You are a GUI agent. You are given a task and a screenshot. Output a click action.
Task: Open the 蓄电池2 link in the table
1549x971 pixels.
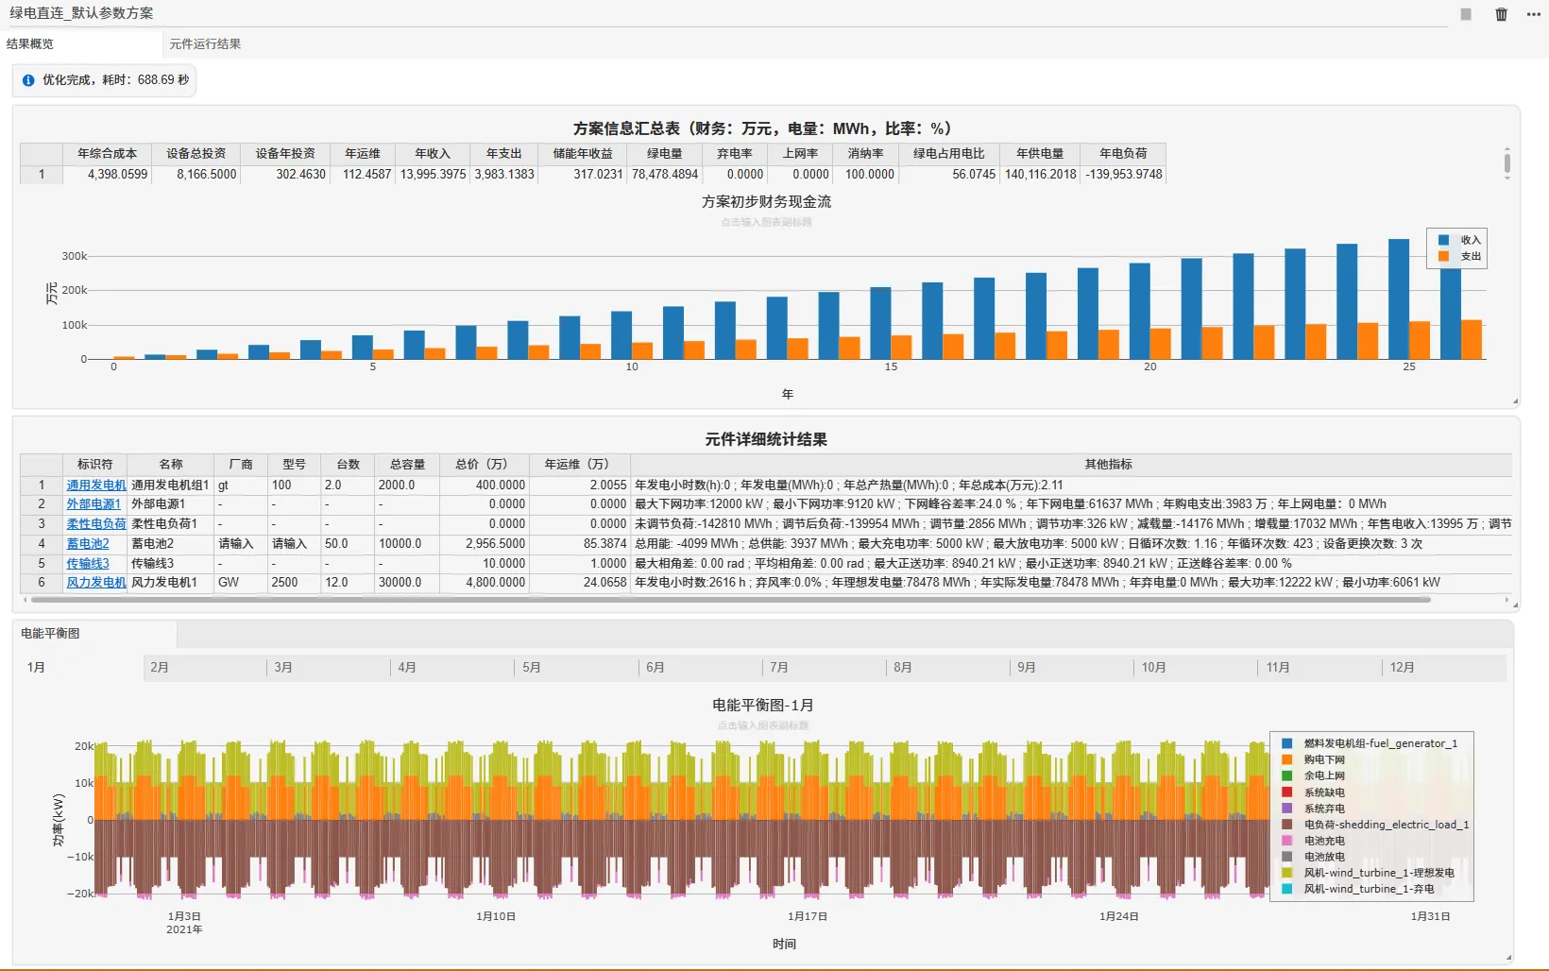[88, 544]
